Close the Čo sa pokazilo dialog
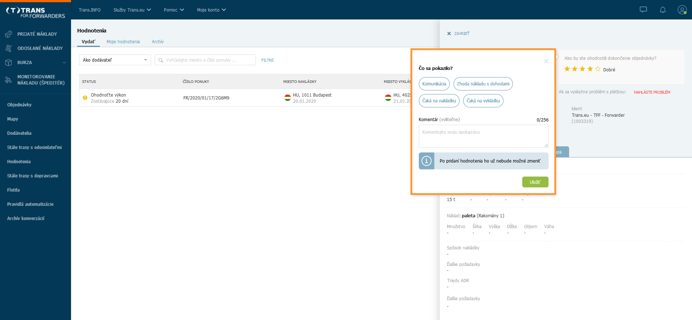The height and width of the screenshot is (320, 692). [x=546, y=61]
